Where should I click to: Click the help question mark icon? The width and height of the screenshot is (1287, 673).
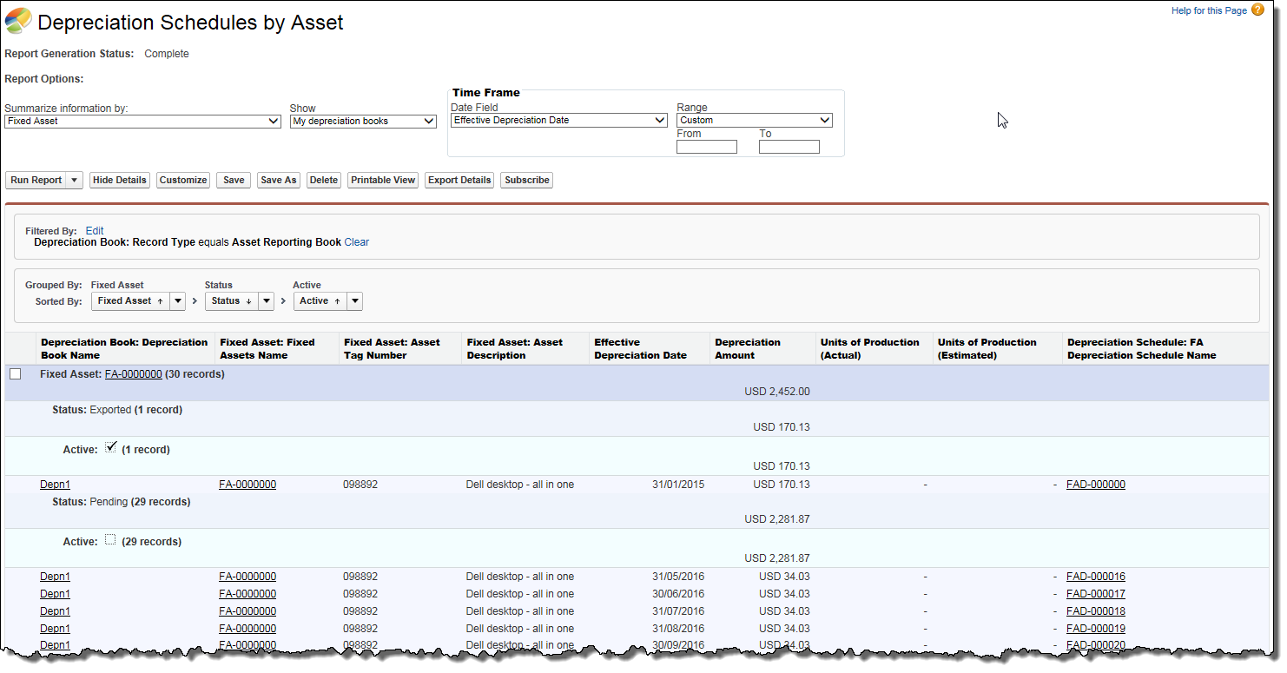point(1257,10)
